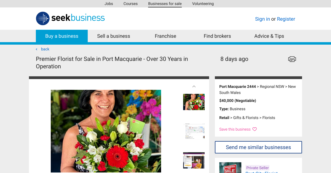Screen dimensions: 331x173
Task: Open the Port Macquarie 2444 location link
Action: [237, 86]
